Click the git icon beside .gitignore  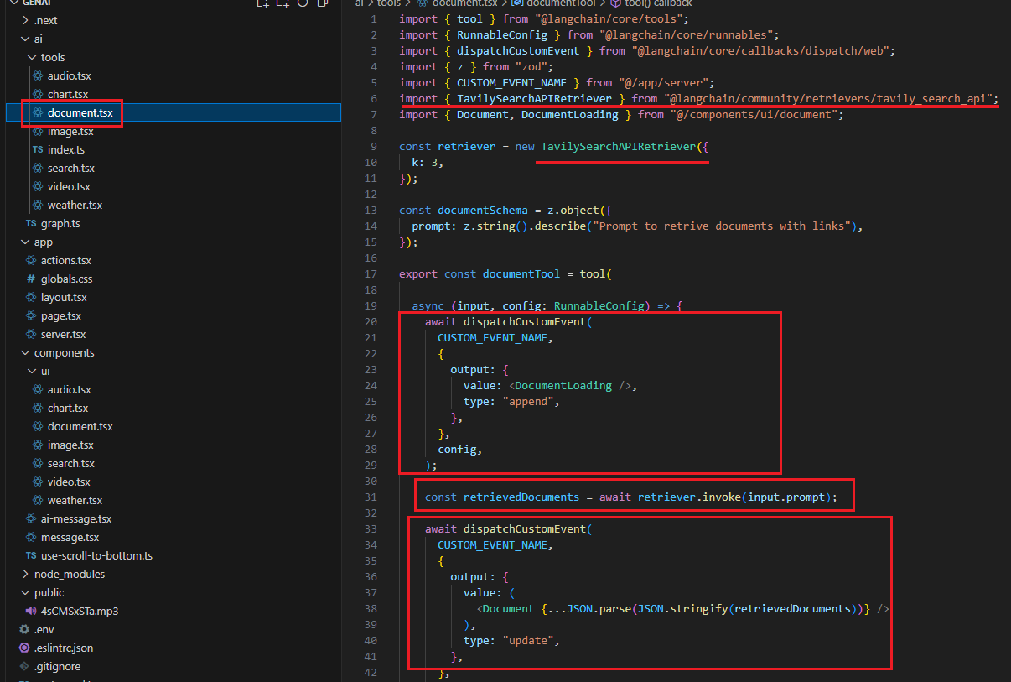(x=24, y=667)
